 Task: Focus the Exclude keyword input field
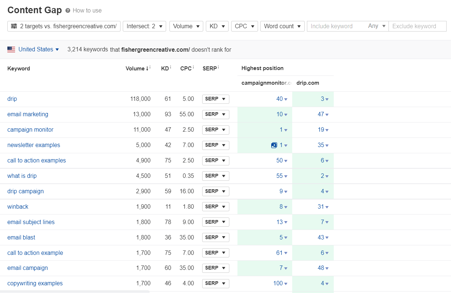coord(418,26)
